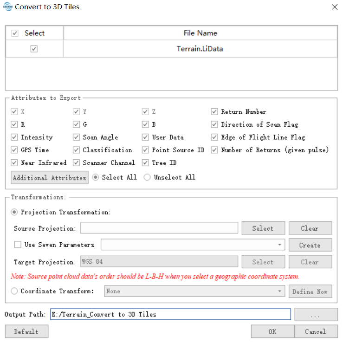The image size is (343, 343).
Task: Toggle the Tree ID attribute checkbox
Action: [146, 163]
